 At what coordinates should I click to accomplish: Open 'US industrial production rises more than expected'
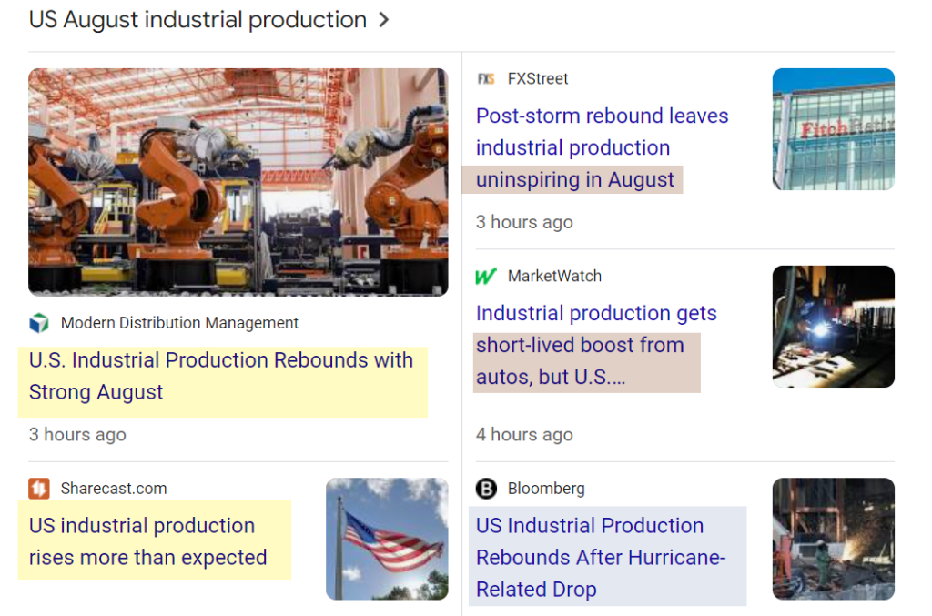click(x=147, y=541)
